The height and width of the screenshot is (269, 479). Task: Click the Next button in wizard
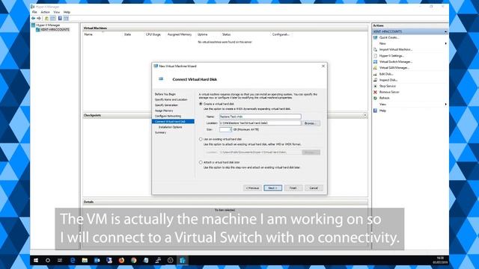(x=272, y=188)
